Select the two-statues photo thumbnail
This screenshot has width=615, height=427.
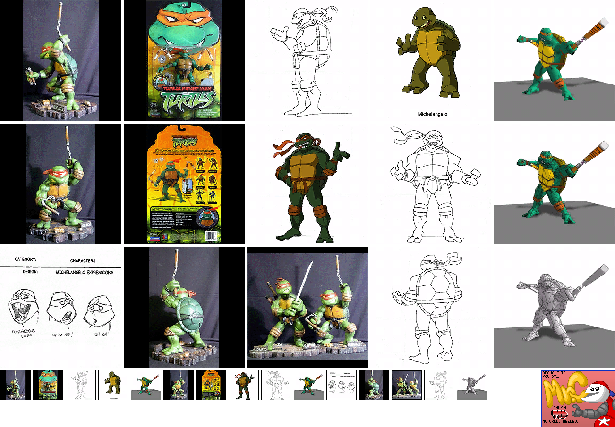click(407, 385)
